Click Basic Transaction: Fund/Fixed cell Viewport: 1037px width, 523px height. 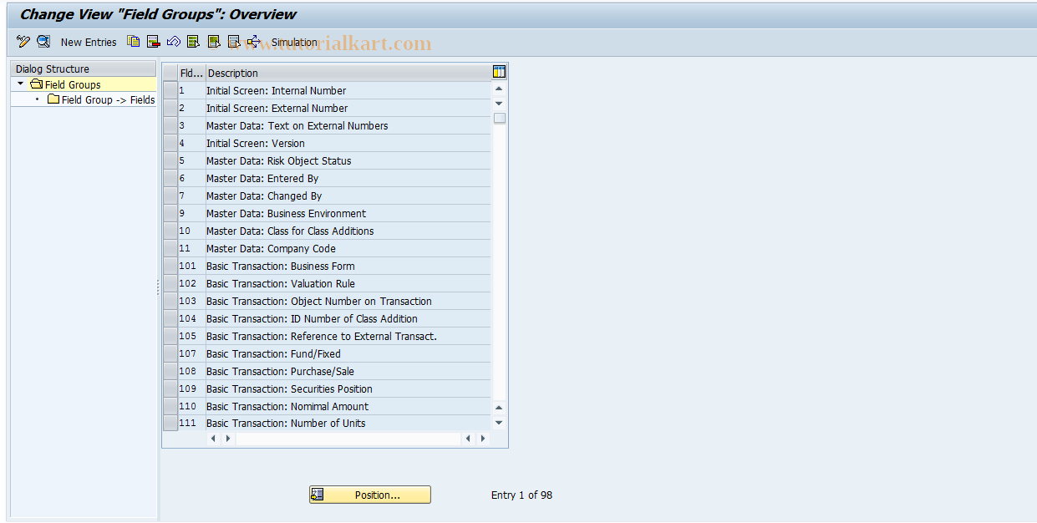348,353
